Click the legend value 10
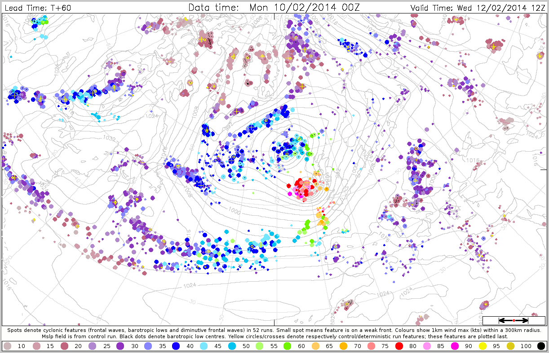549x353 pixels. pyautogui.click(x=21, y=346)
